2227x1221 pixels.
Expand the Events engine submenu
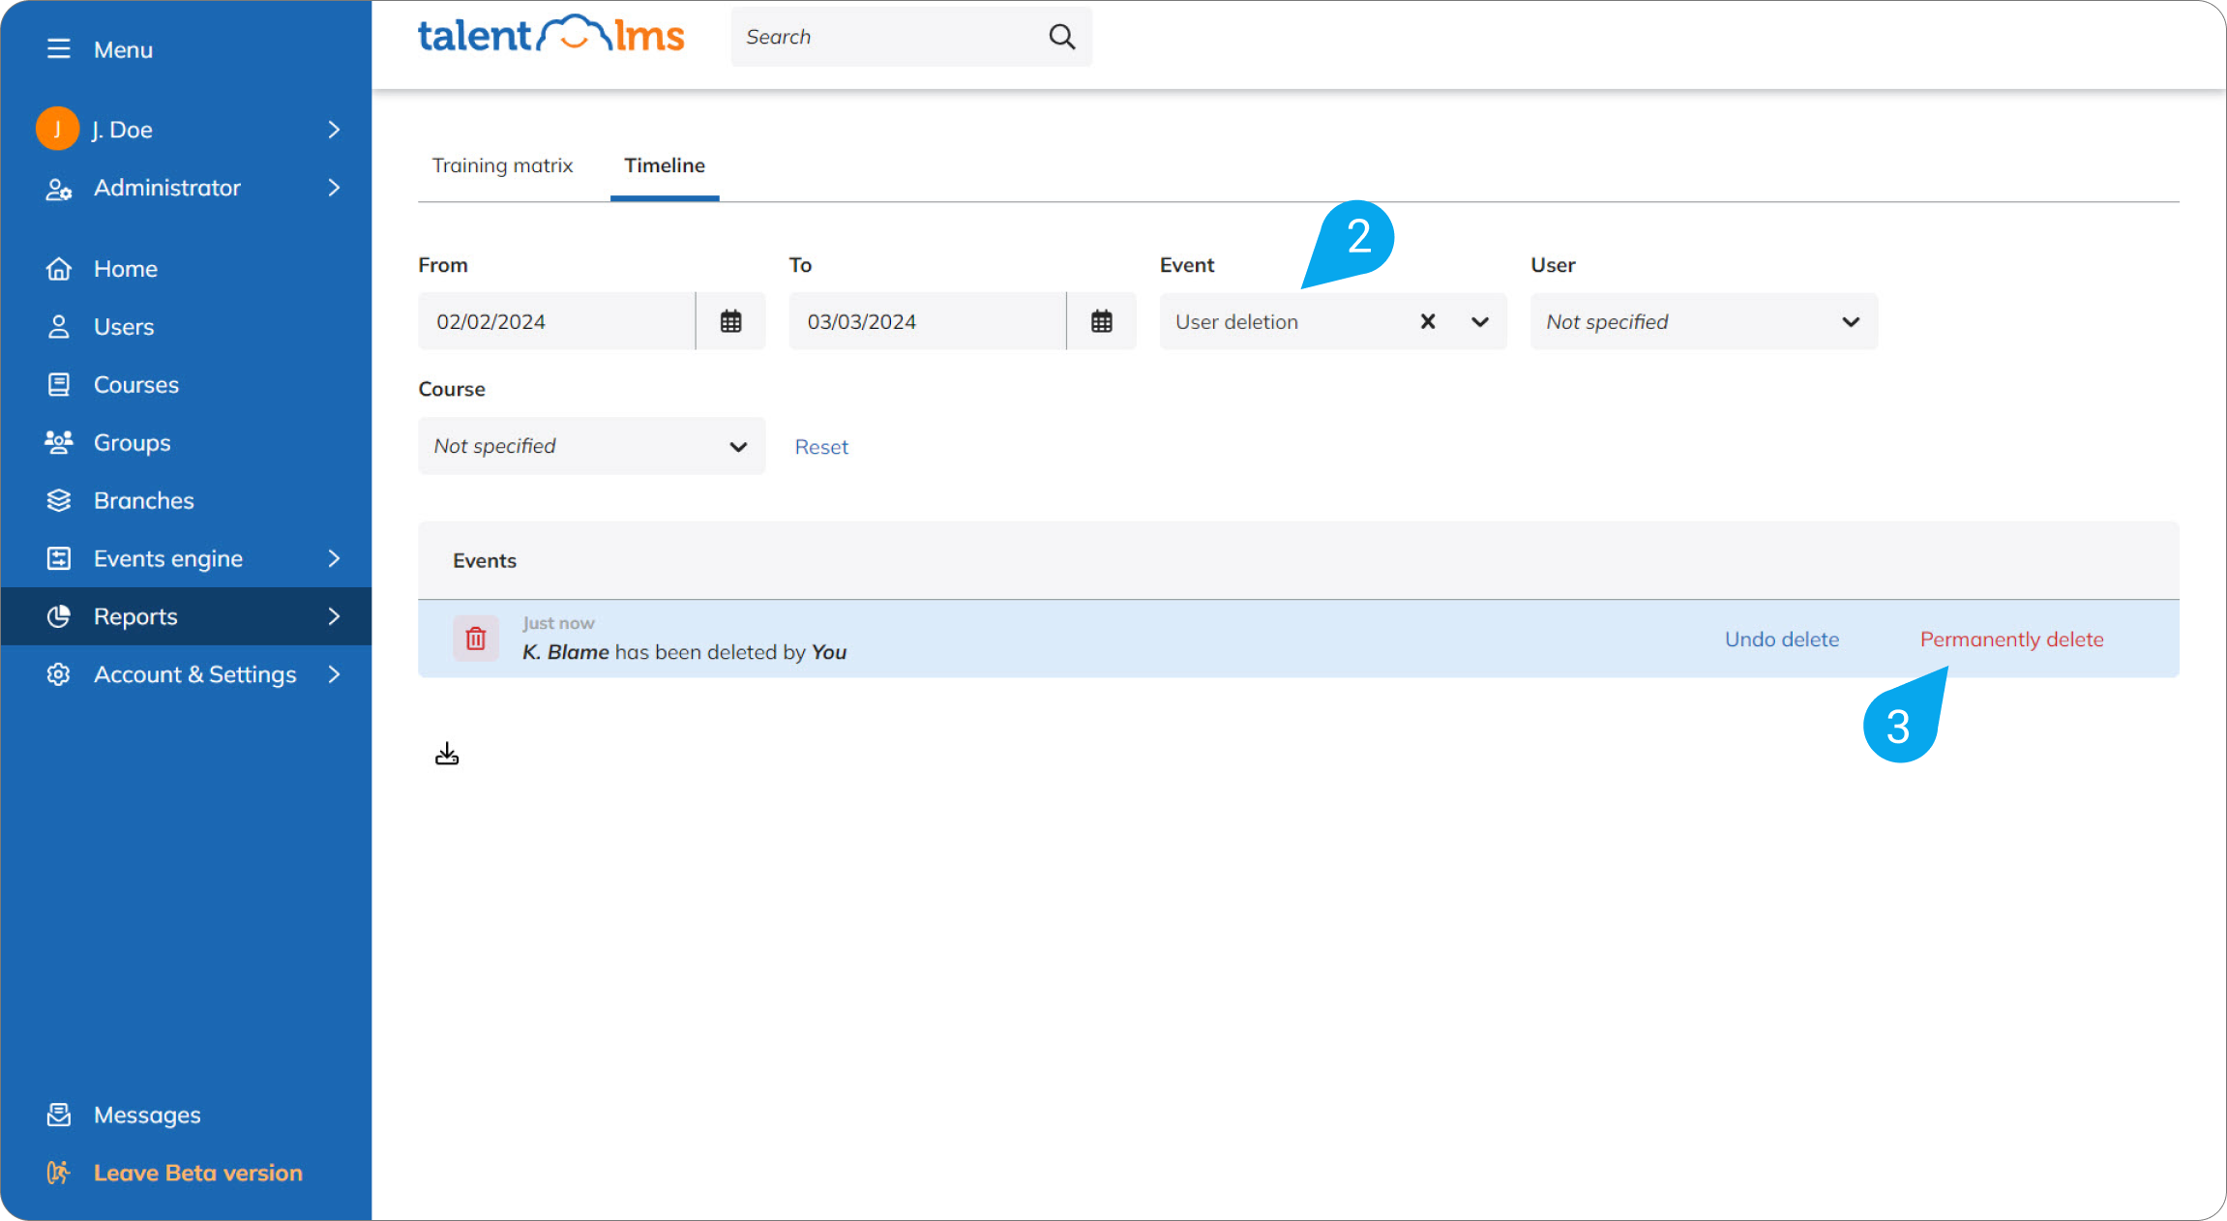click(x=334, y=558)
